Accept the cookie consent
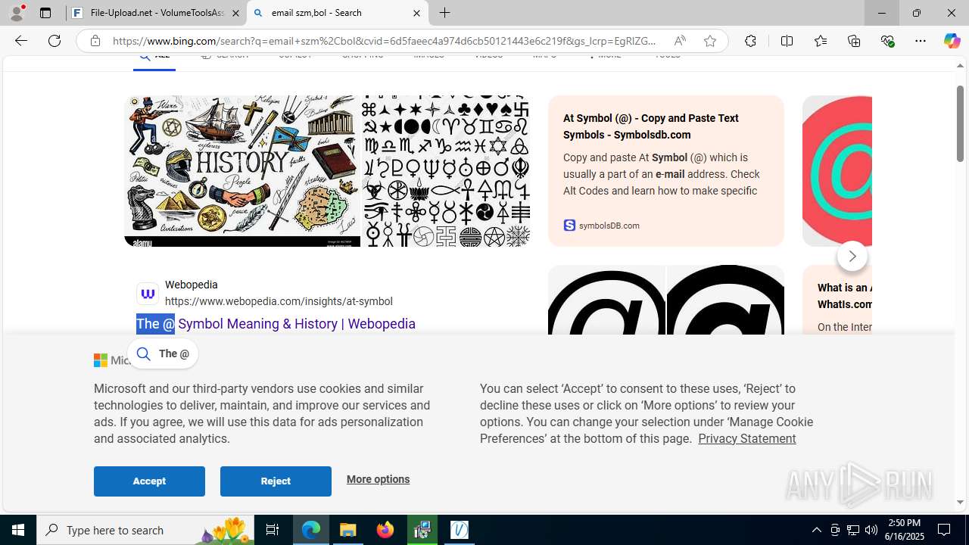The width and height of the screenshot is (969, 545). (x=149, y=481)
